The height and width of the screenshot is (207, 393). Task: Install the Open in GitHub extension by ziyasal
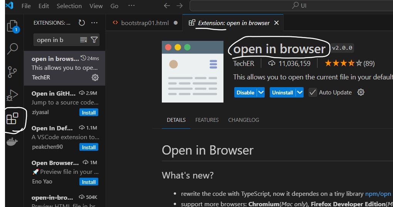tap(89, 113)
